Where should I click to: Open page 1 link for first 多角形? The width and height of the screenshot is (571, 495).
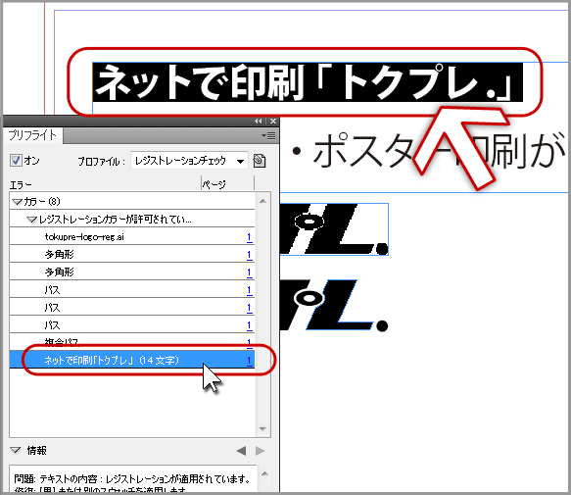click(x=250, y=255)
